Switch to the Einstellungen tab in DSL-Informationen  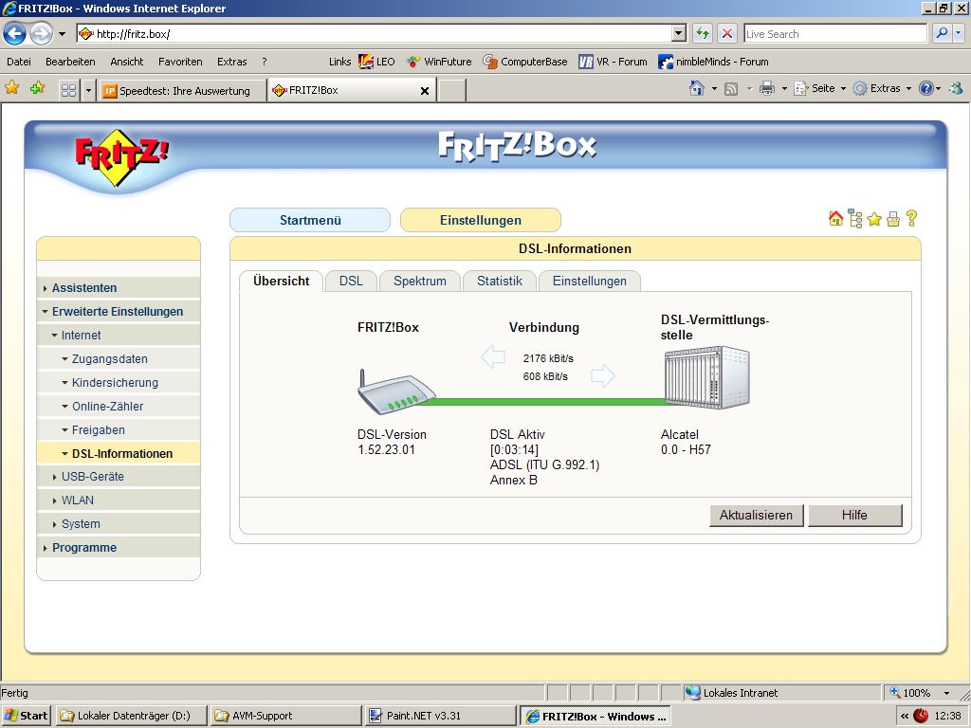(590, 281)
